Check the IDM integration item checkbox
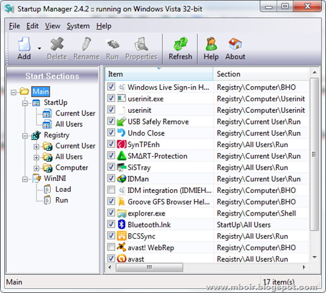The image size is (326, 293). pyautogui.click(x=111, y=190)
